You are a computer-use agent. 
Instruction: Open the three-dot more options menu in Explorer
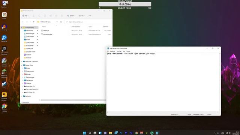[90, 16]
